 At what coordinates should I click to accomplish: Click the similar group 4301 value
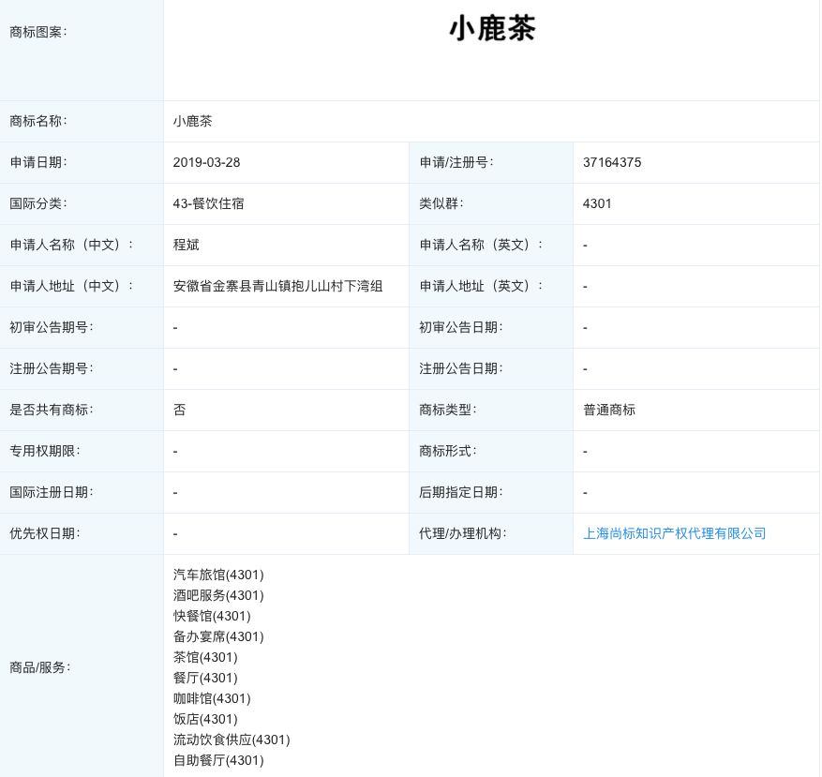click(x=597, y=203)
